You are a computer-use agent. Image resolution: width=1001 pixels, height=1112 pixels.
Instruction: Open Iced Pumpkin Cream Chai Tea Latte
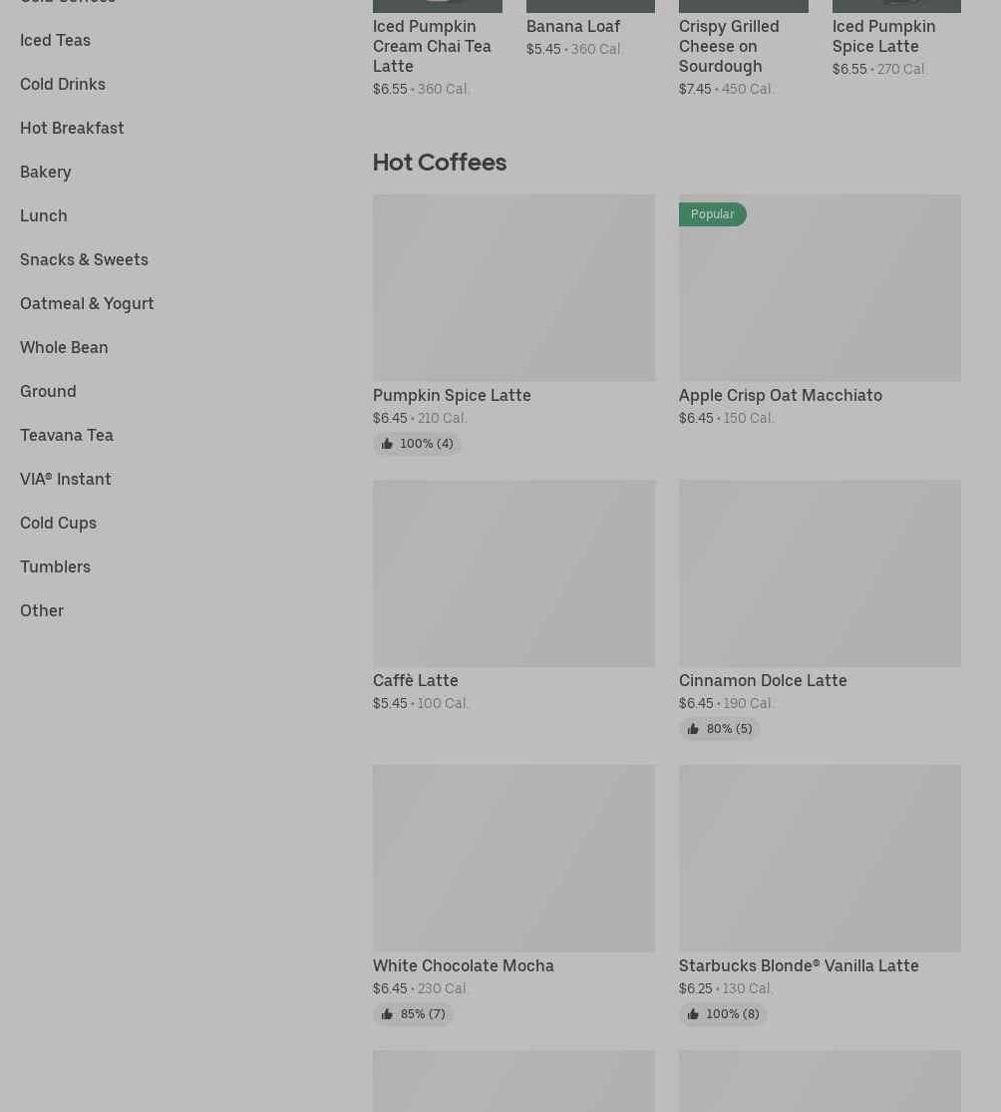432,46
